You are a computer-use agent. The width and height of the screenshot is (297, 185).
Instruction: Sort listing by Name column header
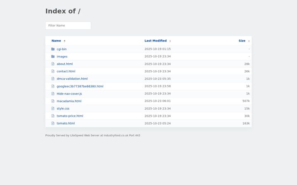click(x=56, y=41)
